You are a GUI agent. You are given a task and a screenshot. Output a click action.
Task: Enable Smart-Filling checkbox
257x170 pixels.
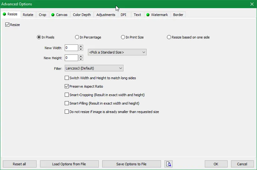[67, 103]
